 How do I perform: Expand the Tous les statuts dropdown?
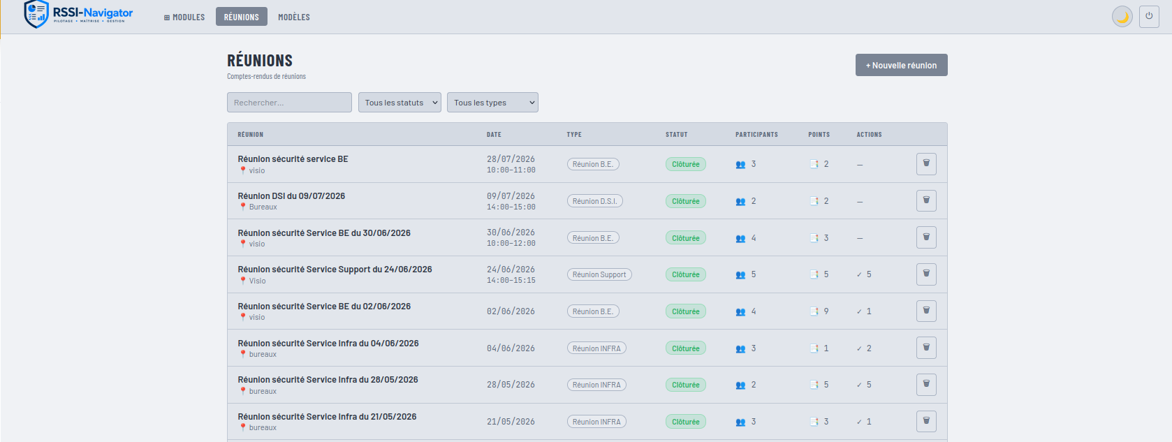400,103
